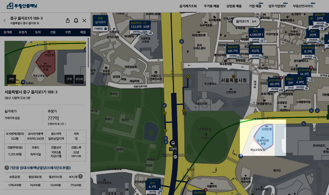Open 기업 매물 menu
The width and height of the screenshot is (329, 195).
(255, 6)
